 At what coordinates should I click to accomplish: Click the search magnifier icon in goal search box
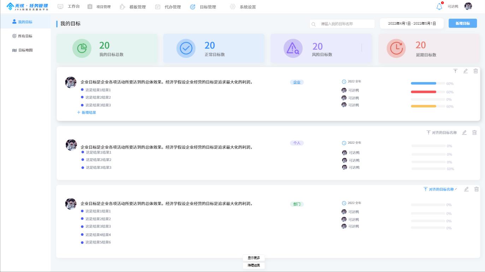pyautogui.click(x=313, y=24)
